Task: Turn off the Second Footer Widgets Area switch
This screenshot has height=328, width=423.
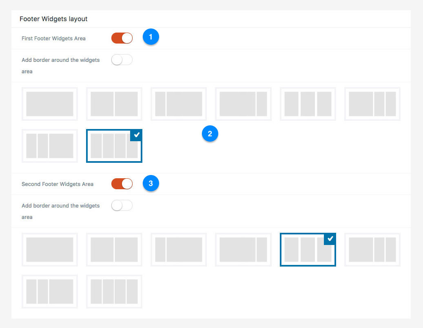Action: 122,184
